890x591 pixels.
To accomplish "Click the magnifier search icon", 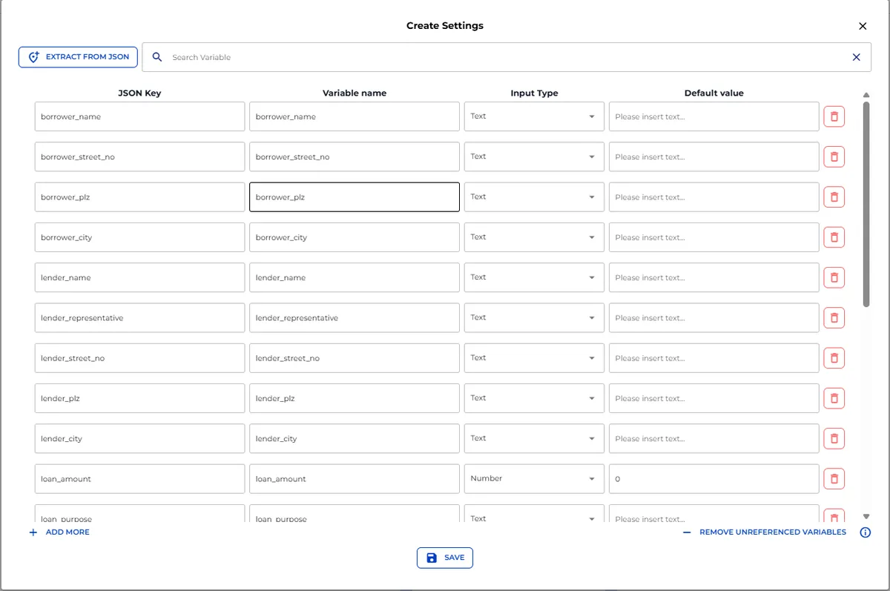I will (x=157, y=57).
